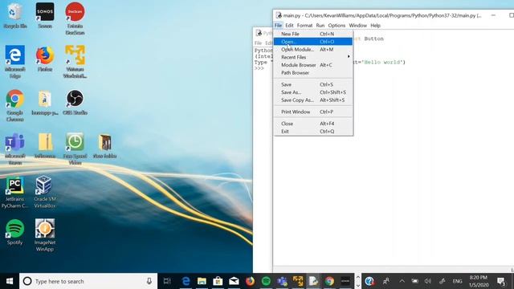
Task: Open File Explorer from the taskbar
Action: click(202, 281)
